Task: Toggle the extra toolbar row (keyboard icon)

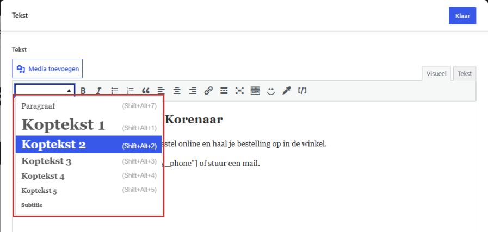Action: pos(255,91)
